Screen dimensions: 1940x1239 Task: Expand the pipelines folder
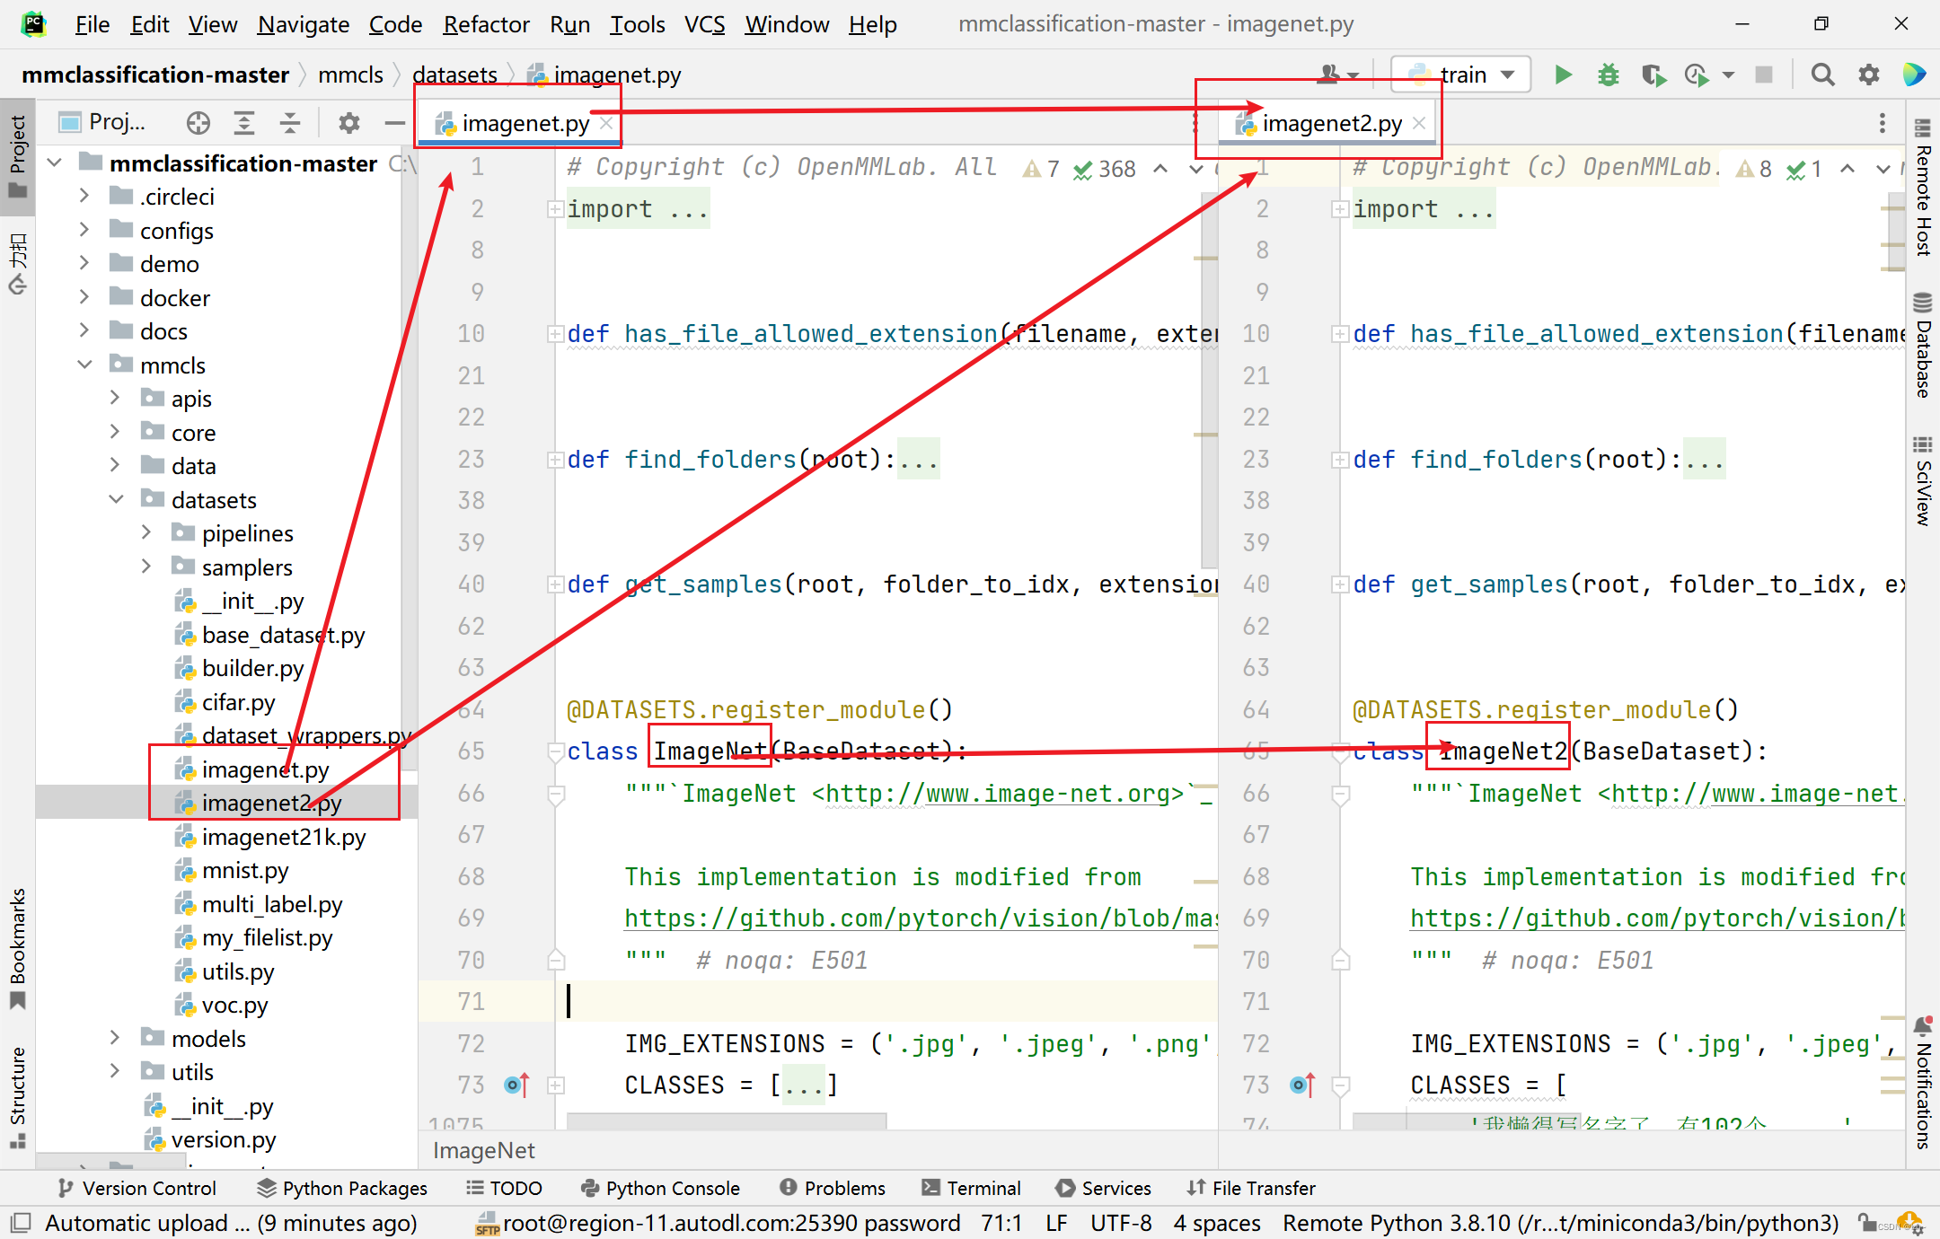[x=145, y=533]
